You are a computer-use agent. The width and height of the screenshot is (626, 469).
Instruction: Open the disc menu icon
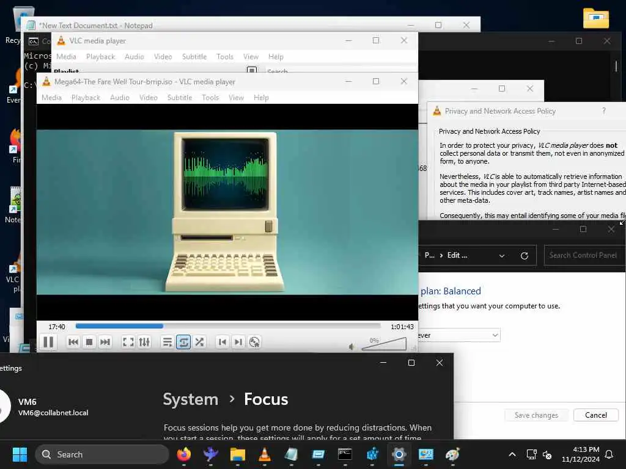pos(254,342)
